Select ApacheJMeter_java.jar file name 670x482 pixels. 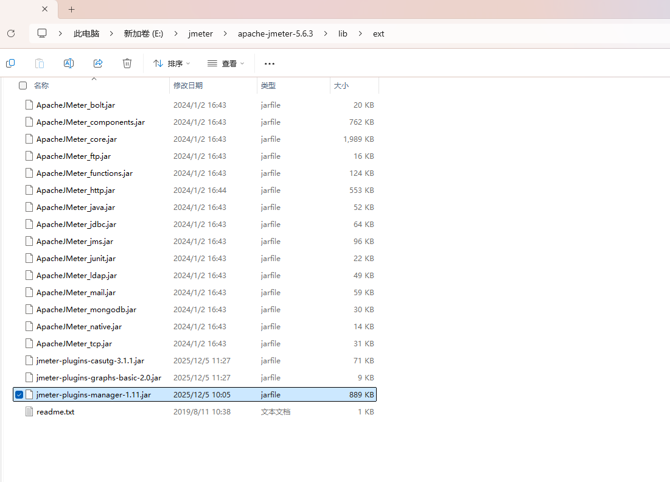pos(75,208)
